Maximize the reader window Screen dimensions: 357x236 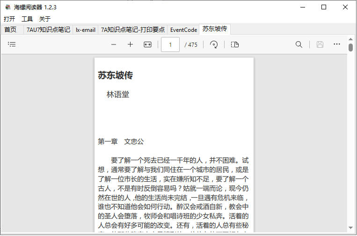pos(324,7)
